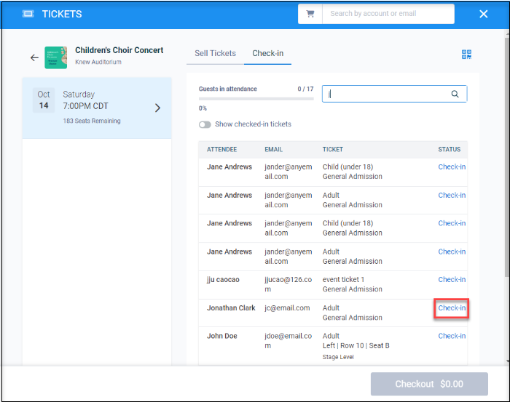
Task: Click the EMAIL column header
Action: click(x=273, y=149)
